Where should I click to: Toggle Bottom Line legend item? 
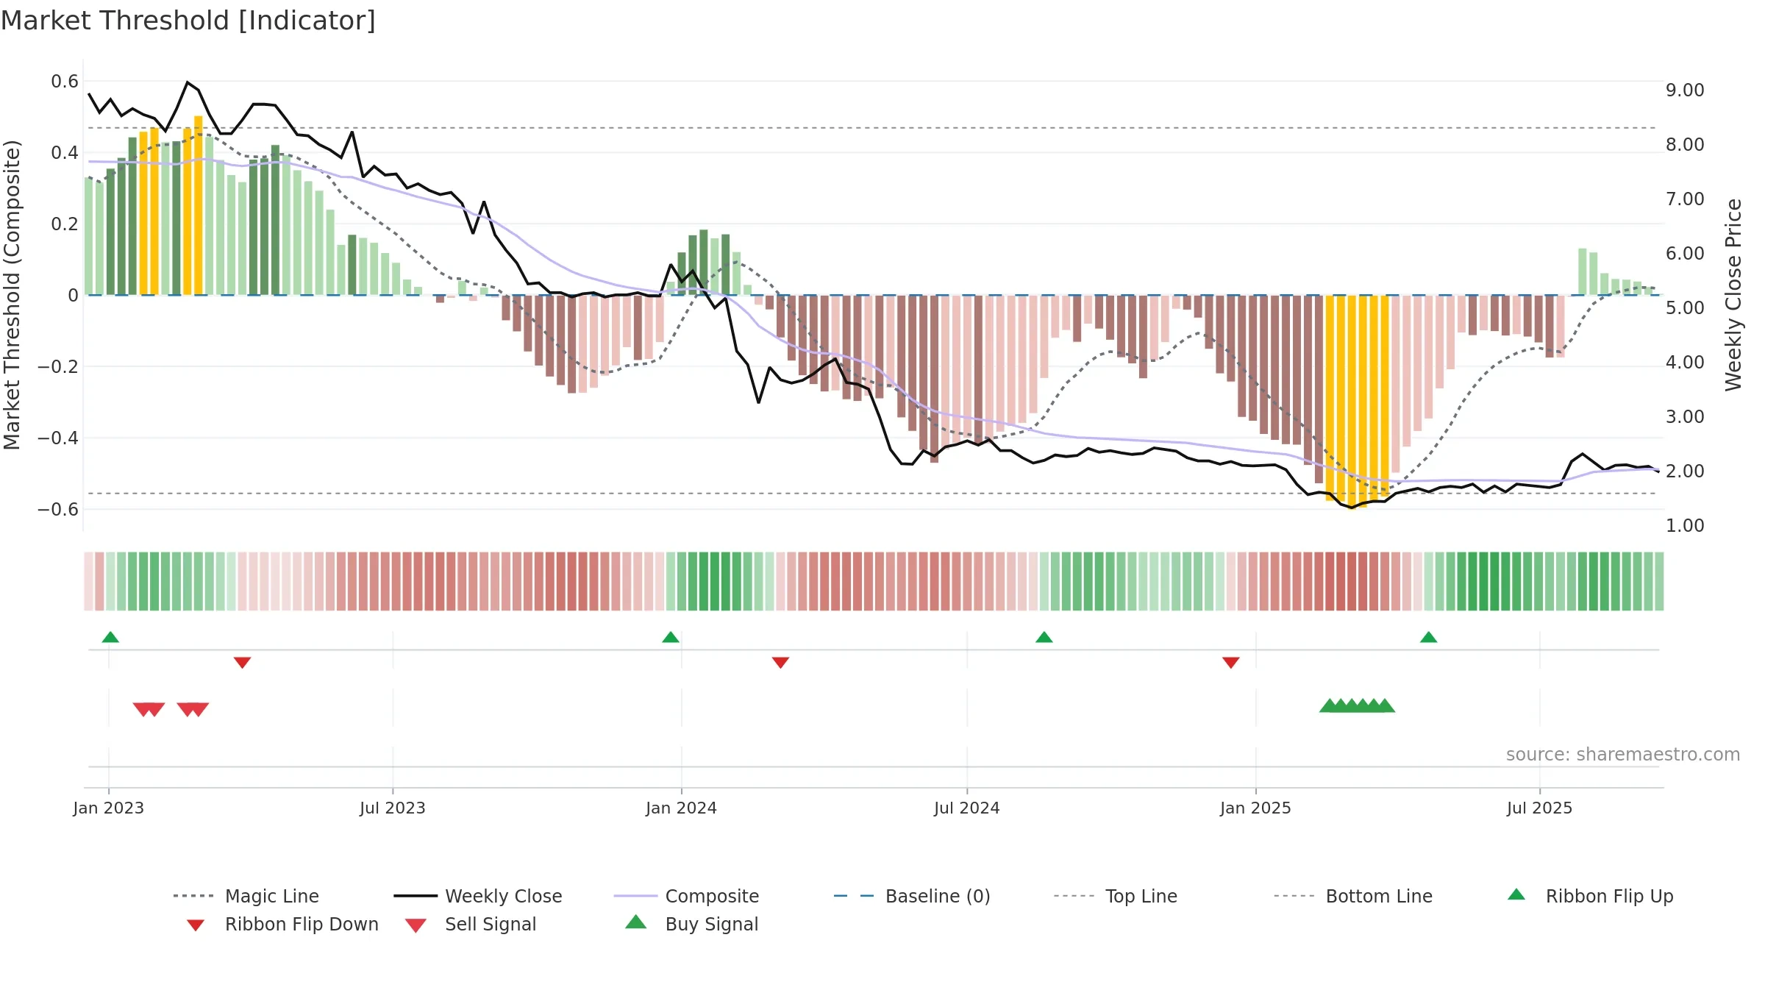tap(1353, 896)
